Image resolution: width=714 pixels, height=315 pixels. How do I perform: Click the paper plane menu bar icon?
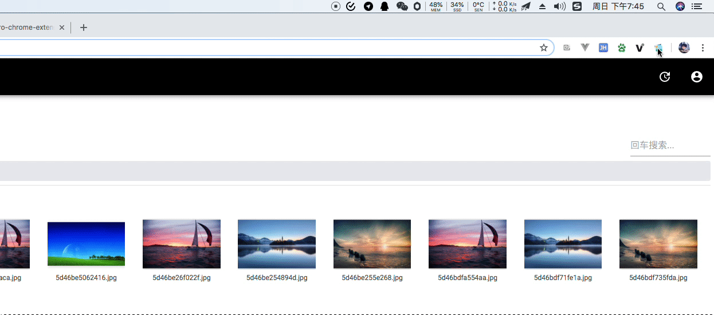click(x=526, y=6)
